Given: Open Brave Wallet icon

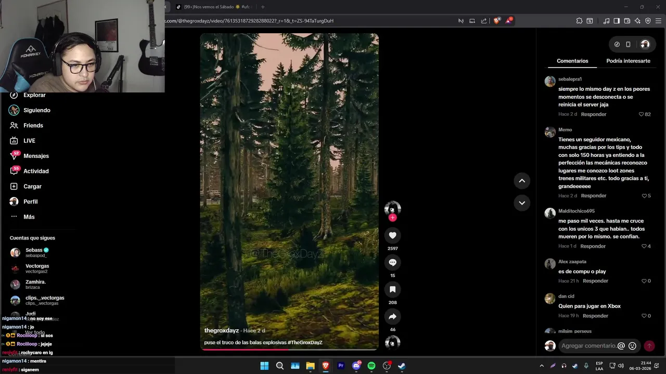Looking at the screenshot, I should click(x=627, y=21).
